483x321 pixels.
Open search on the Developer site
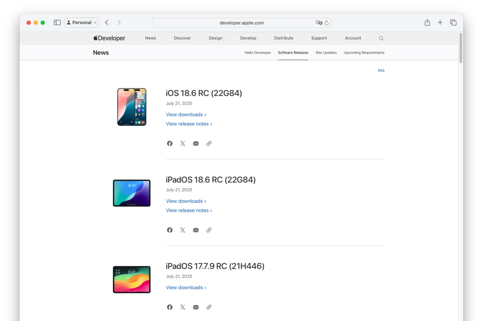pos(381,38)
